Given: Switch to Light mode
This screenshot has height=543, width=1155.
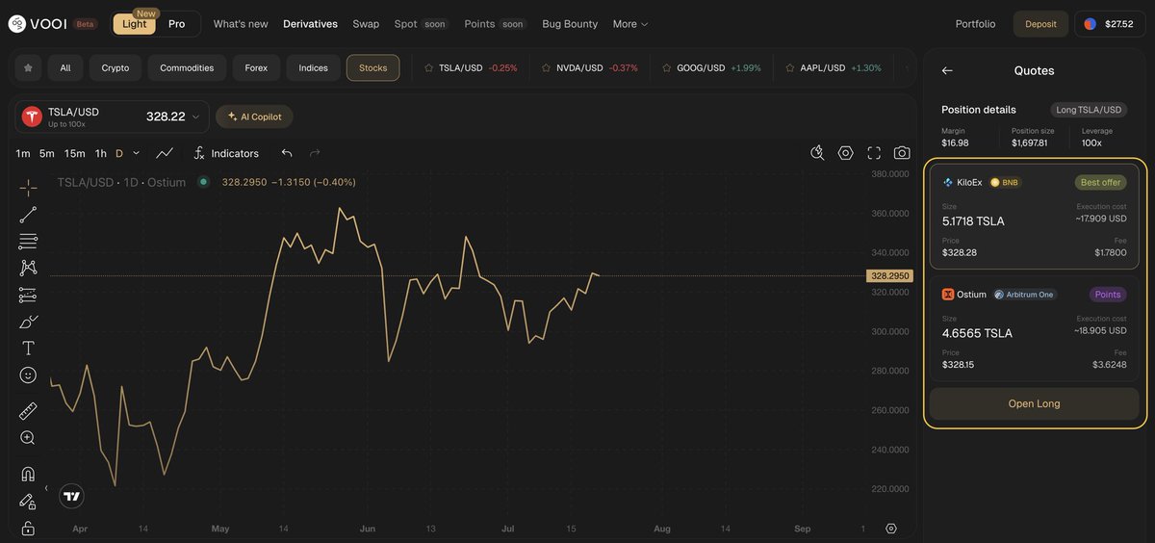Looking at the screenshot, I should pos(135,24).
